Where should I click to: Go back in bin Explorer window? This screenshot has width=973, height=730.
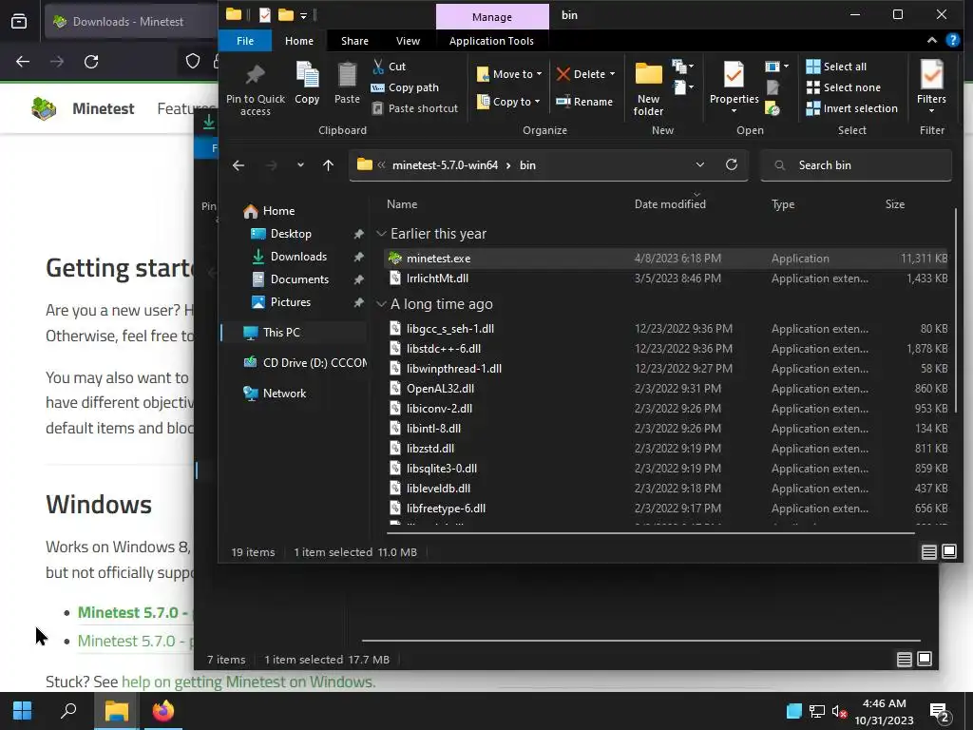pos(238,165)
